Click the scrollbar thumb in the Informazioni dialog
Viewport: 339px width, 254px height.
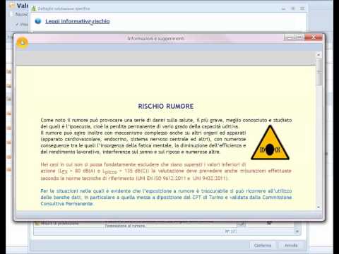tap(319, 72)
